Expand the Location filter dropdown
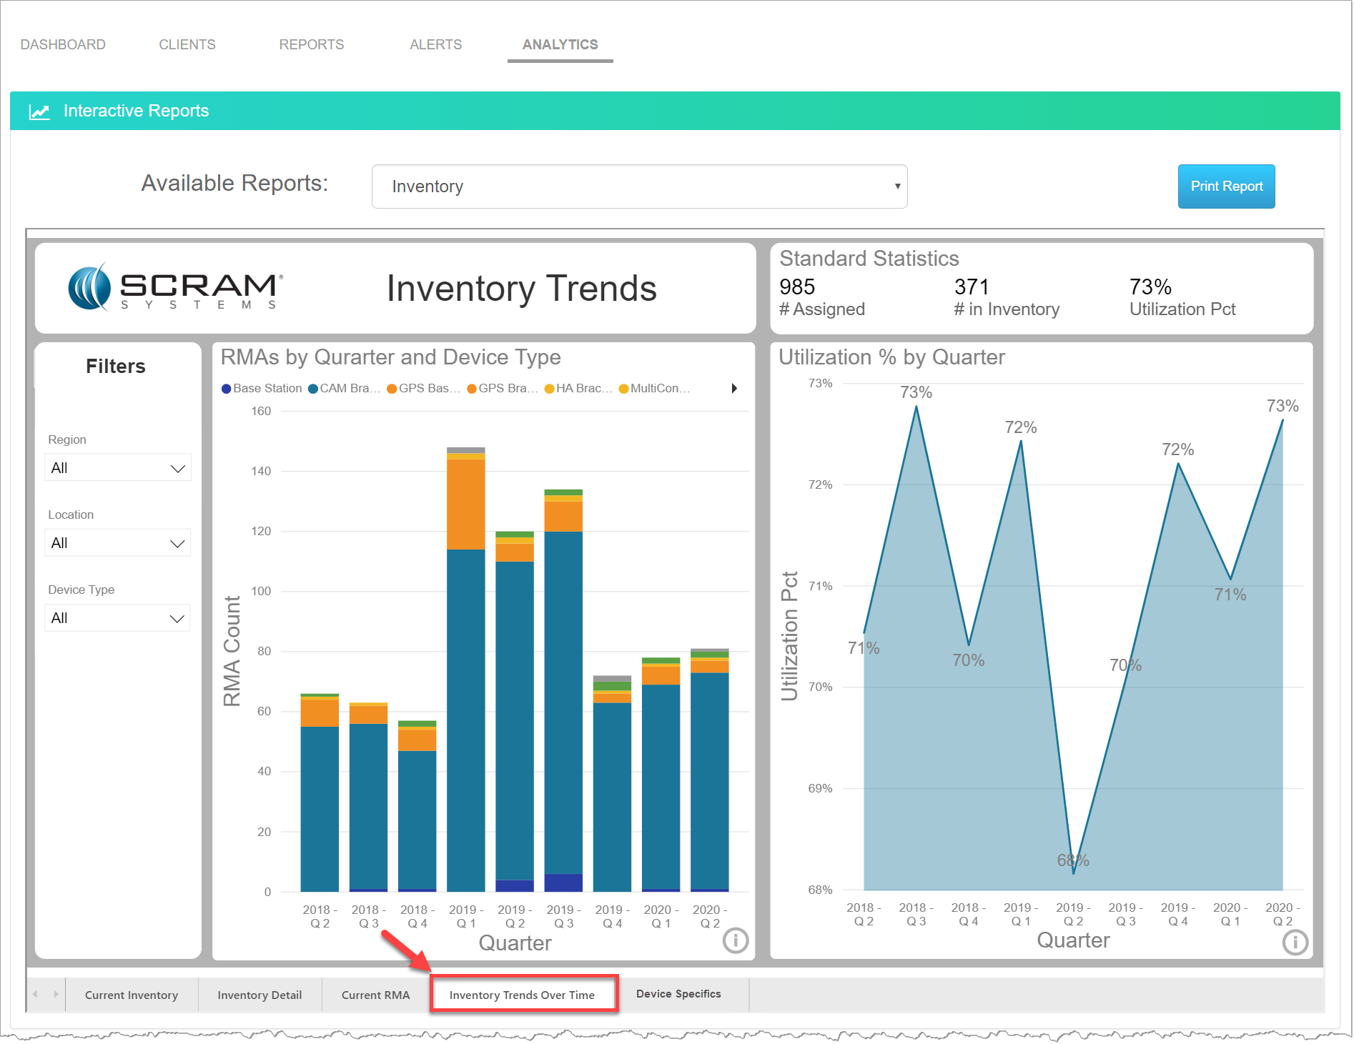Screen dimensions: 1354x1044 [118, 543]
